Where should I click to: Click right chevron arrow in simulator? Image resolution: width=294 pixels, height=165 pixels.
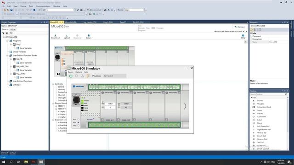[x=185, y=106]
